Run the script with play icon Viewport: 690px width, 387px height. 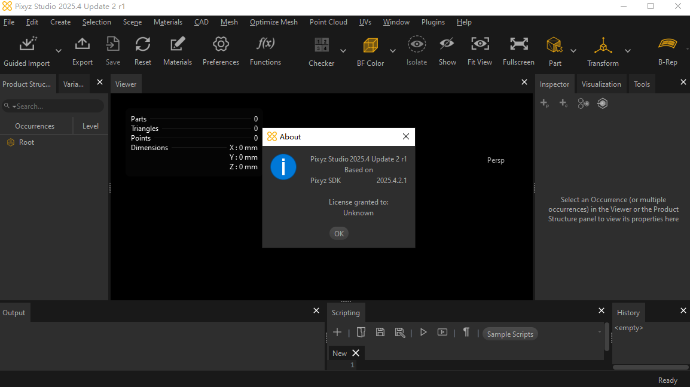click(423, 333)
